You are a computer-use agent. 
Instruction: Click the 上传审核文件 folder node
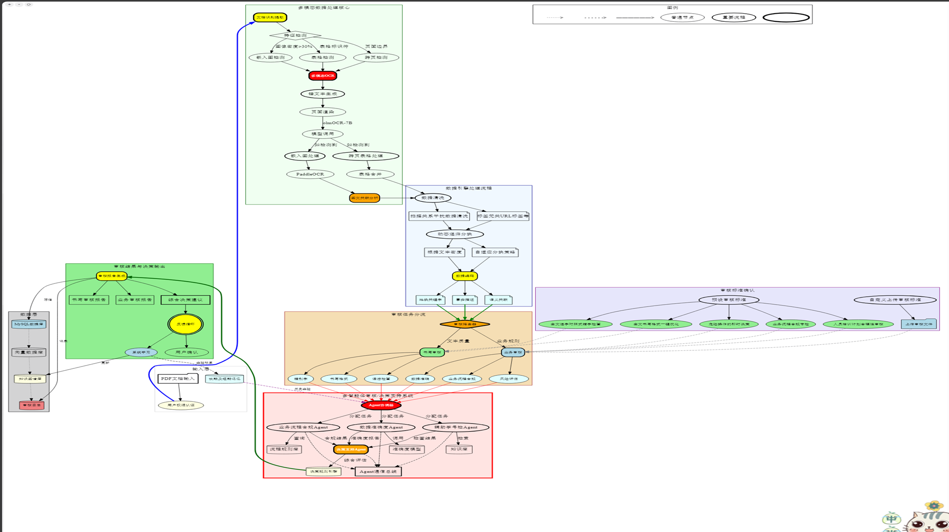click(919, 324)
